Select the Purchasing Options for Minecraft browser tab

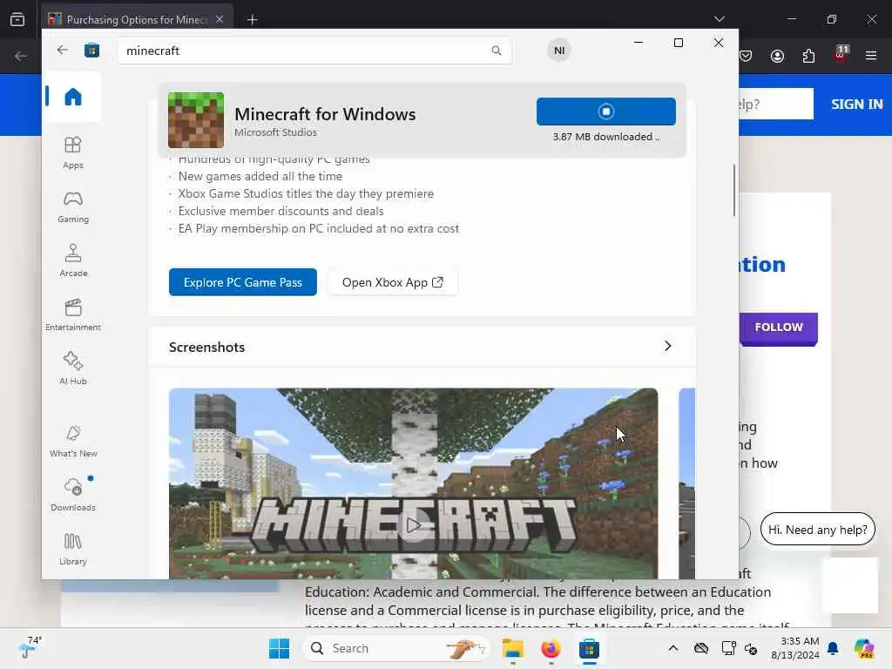point(137,19)
